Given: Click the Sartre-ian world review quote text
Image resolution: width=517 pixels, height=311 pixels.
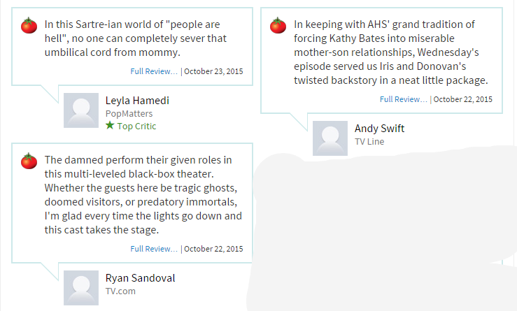Looking at the screenshot, I should tap(136, 38).
